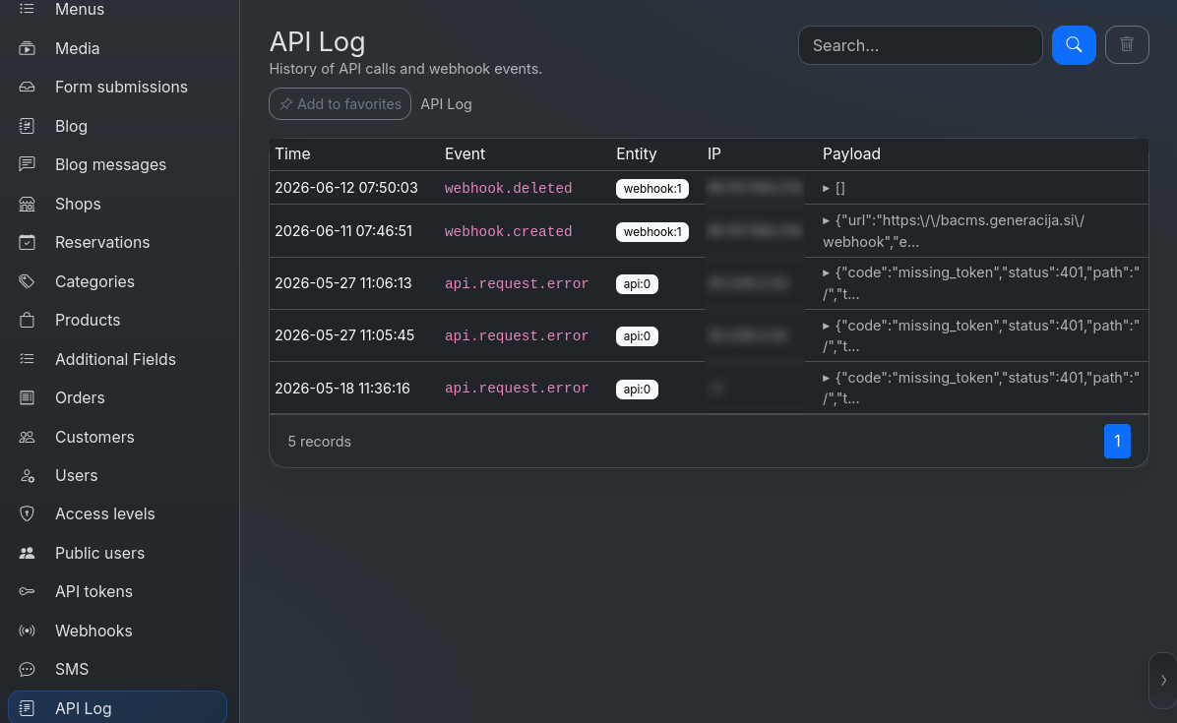Expand the webhook.created payload

coord(826,220)
